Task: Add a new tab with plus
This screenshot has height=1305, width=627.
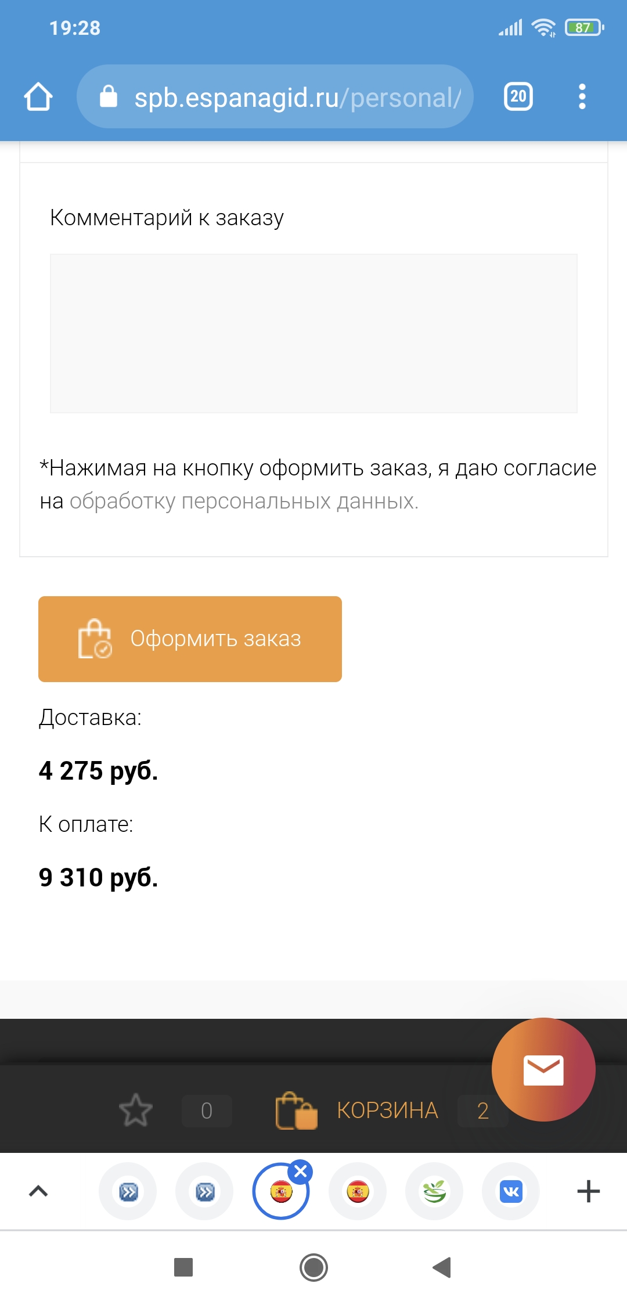Action: [588, 1191]
